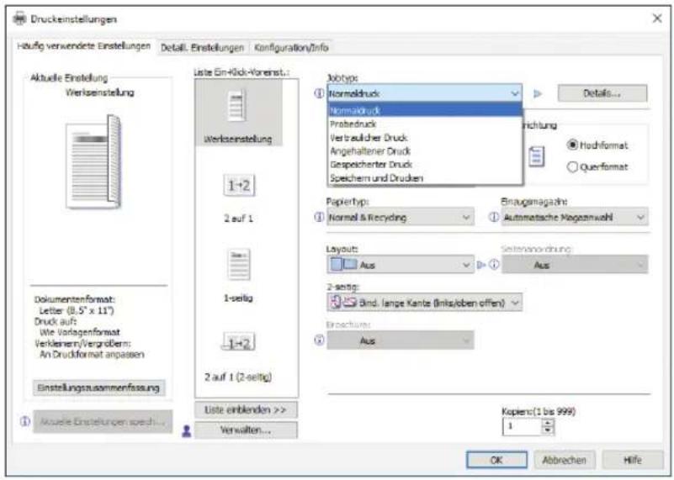Open the Seitenanordnung dropdown
This screenshot has height=480, width=674.
[x=575, y=265]
